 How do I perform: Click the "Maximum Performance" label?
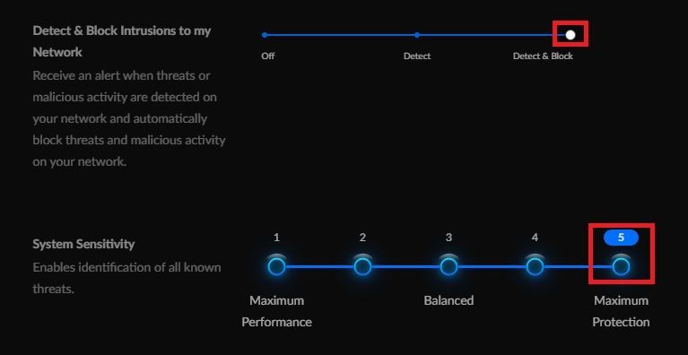(276, 311)
